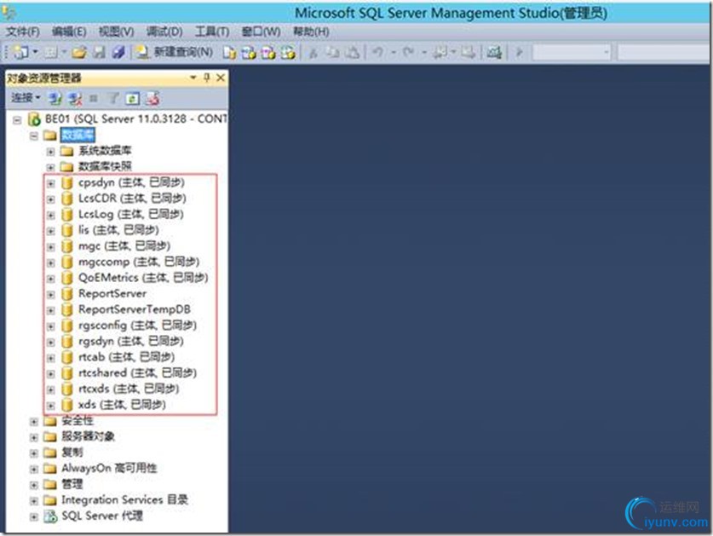Refresh the Object Explorer tree
This screenshot has height=536, width=713.
click(x=132, y=98)
